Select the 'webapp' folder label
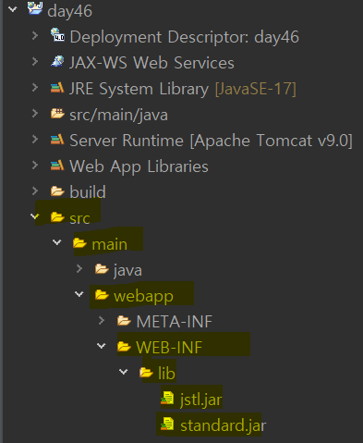 [143, 297]
